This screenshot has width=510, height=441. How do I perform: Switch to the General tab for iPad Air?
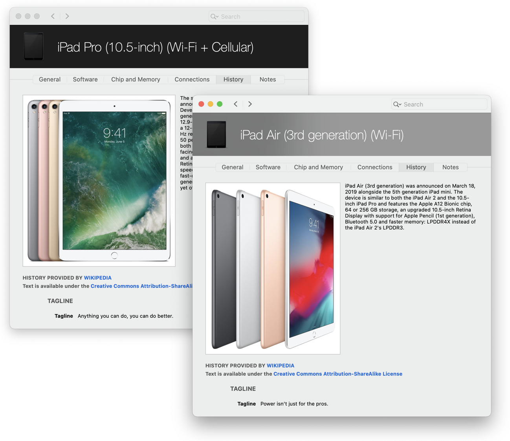coord(232,167)
